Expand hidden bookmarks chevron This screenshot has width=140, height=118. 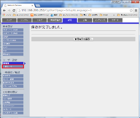coord(114,15)
